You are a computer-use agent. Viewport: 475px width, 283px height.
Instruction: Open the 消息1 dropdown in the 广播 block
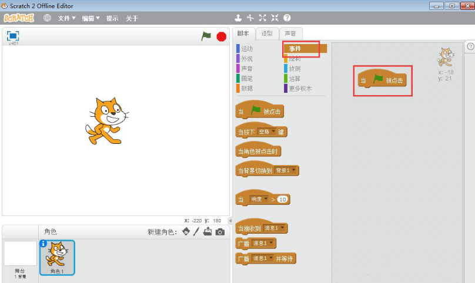tap(263, 243)
